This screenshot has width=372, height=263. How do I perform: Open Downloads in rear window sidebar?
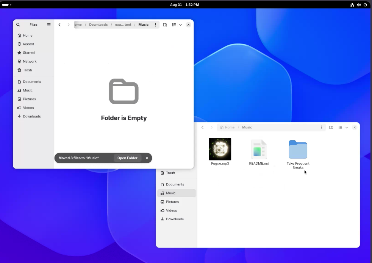[x=177, y=219]
